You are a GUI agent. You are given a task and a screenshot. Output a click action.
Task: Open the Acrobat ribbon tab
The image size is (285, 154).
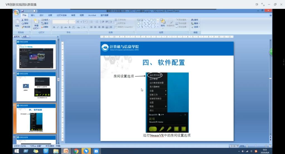92,15
